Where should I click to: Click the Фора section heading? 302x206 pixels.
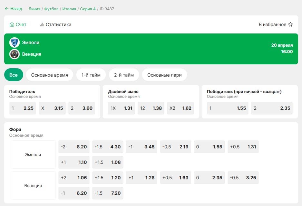tap(15, 129)
